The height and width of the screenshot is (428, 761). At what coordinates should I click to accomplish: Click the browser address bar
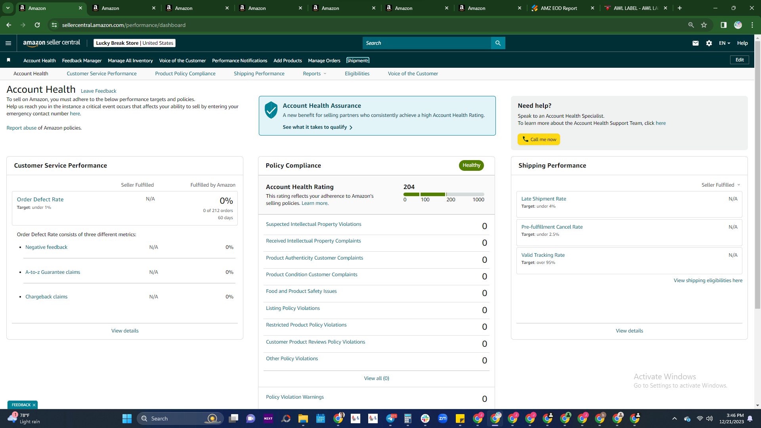tap(369, 25)
